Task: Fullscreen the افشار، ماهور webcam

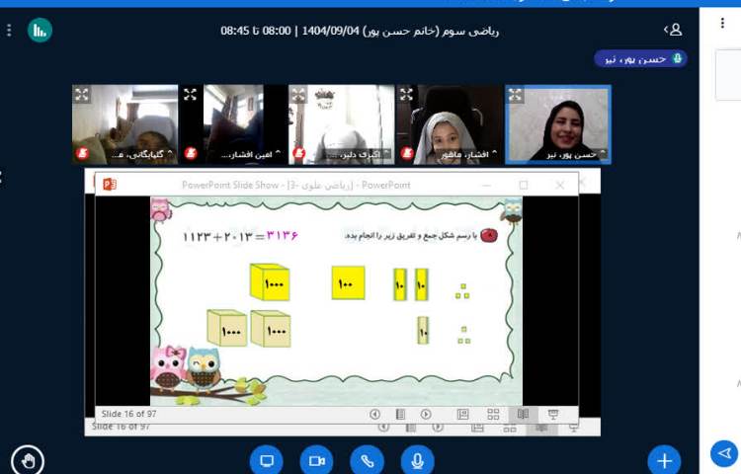Action: (x=407, y=95)
